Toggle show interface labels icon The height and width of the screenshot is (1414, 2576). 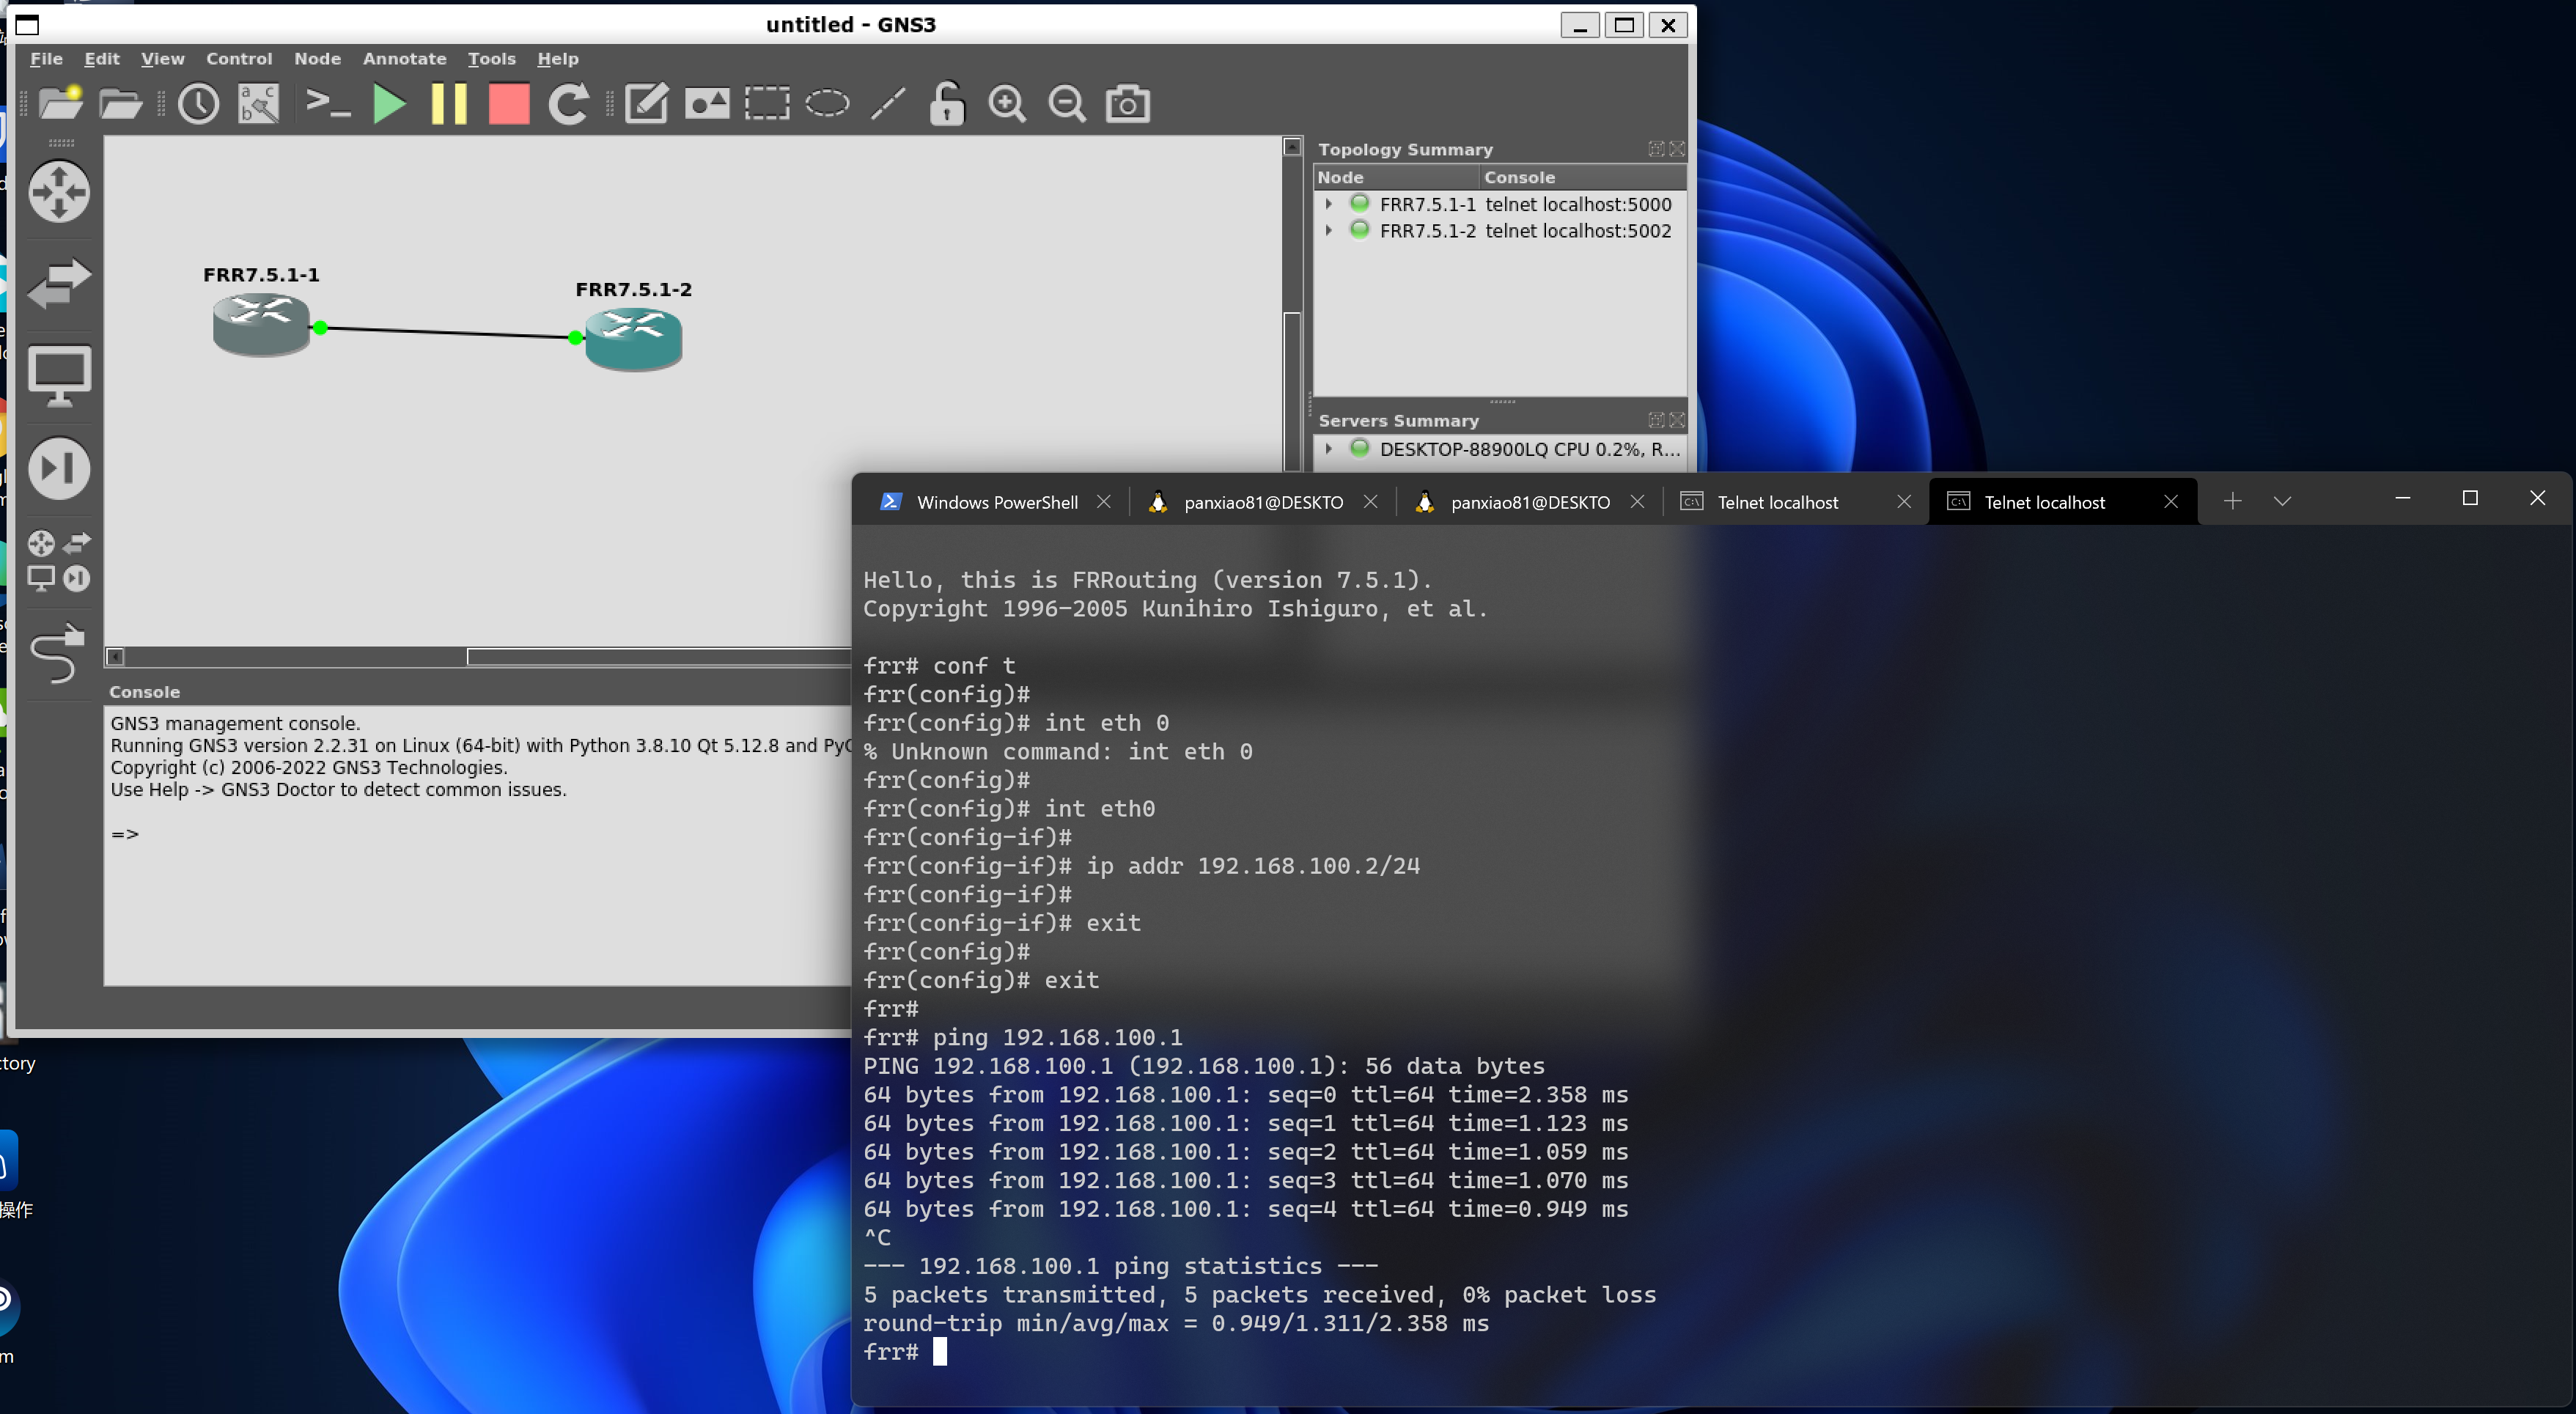pyautogui.click(x=258, y=104)
